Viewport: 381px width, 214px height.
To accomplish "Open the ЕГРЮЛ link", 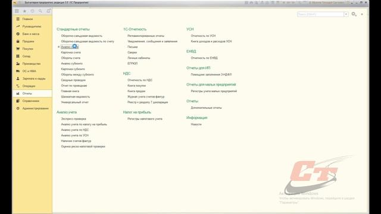I will (132, 64).
